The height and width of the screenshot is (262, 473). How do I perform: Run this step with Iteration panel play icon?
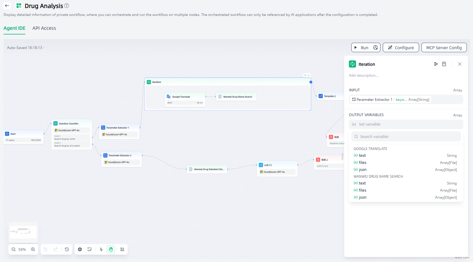(436, 64)
